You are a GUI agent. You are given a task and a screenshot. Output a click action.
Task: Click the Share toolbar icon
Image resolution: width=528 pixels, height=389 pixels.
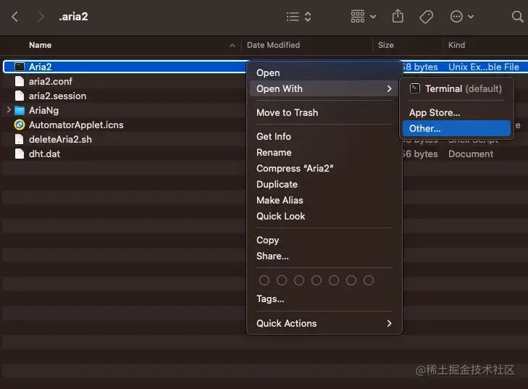point(398,16)
